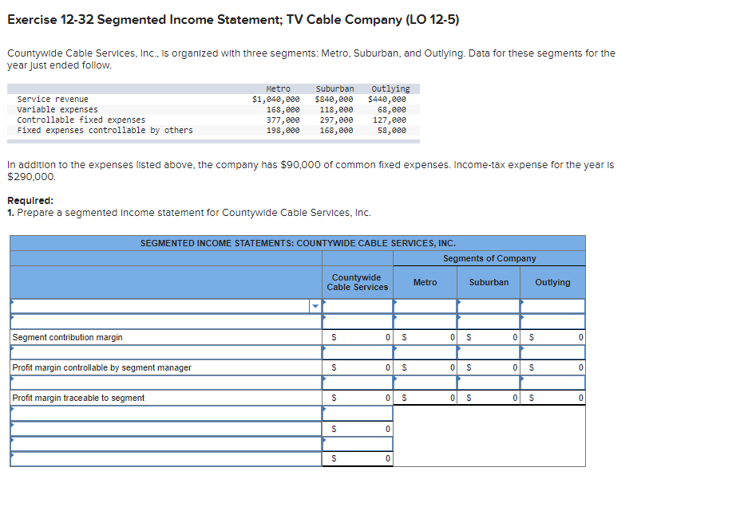Viewport: 740px width, 526px height.
Task: Select the Outlying column header
Action: click(552, 281)
